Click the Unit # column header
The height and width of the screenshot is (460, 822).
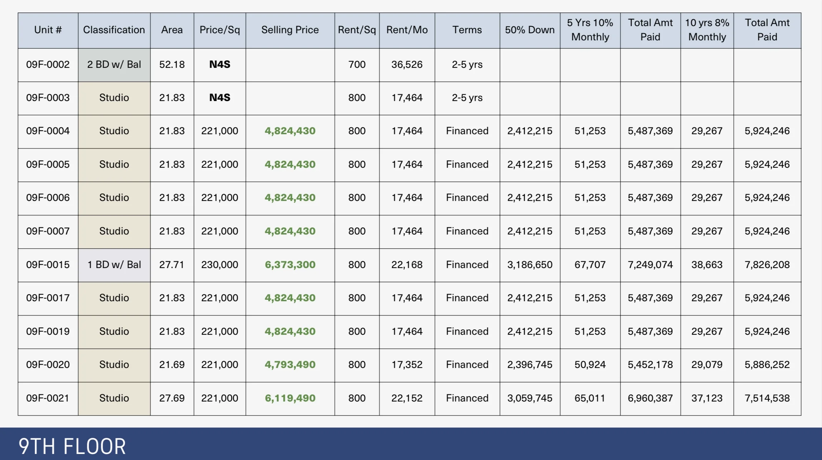pyautogui.click(x=48, y=30)
